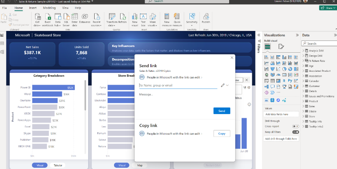Select the Funnel visual
This screenshot has width=337, height=169.
[272, 69]
